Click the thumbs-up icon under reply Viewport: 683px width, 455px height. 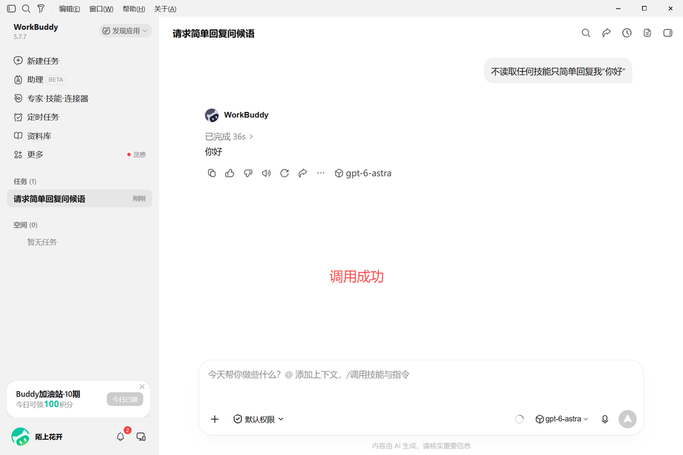coord(229,173)
